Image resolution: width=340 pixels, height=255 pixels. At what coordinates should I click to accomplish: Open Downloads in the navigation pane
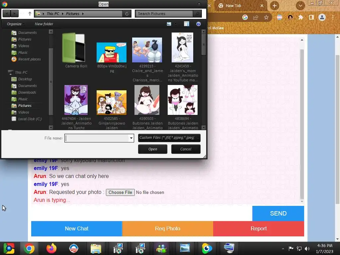24,92
